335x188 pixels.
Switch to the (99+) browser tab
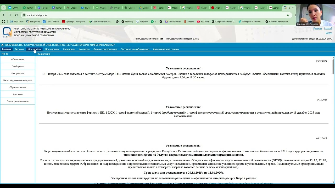[x=86, y=8]
